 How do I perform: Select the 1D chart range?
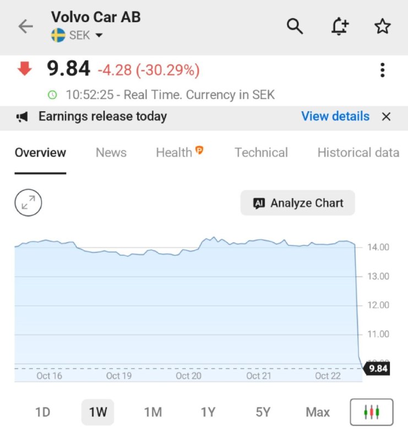tap(43, 412)
